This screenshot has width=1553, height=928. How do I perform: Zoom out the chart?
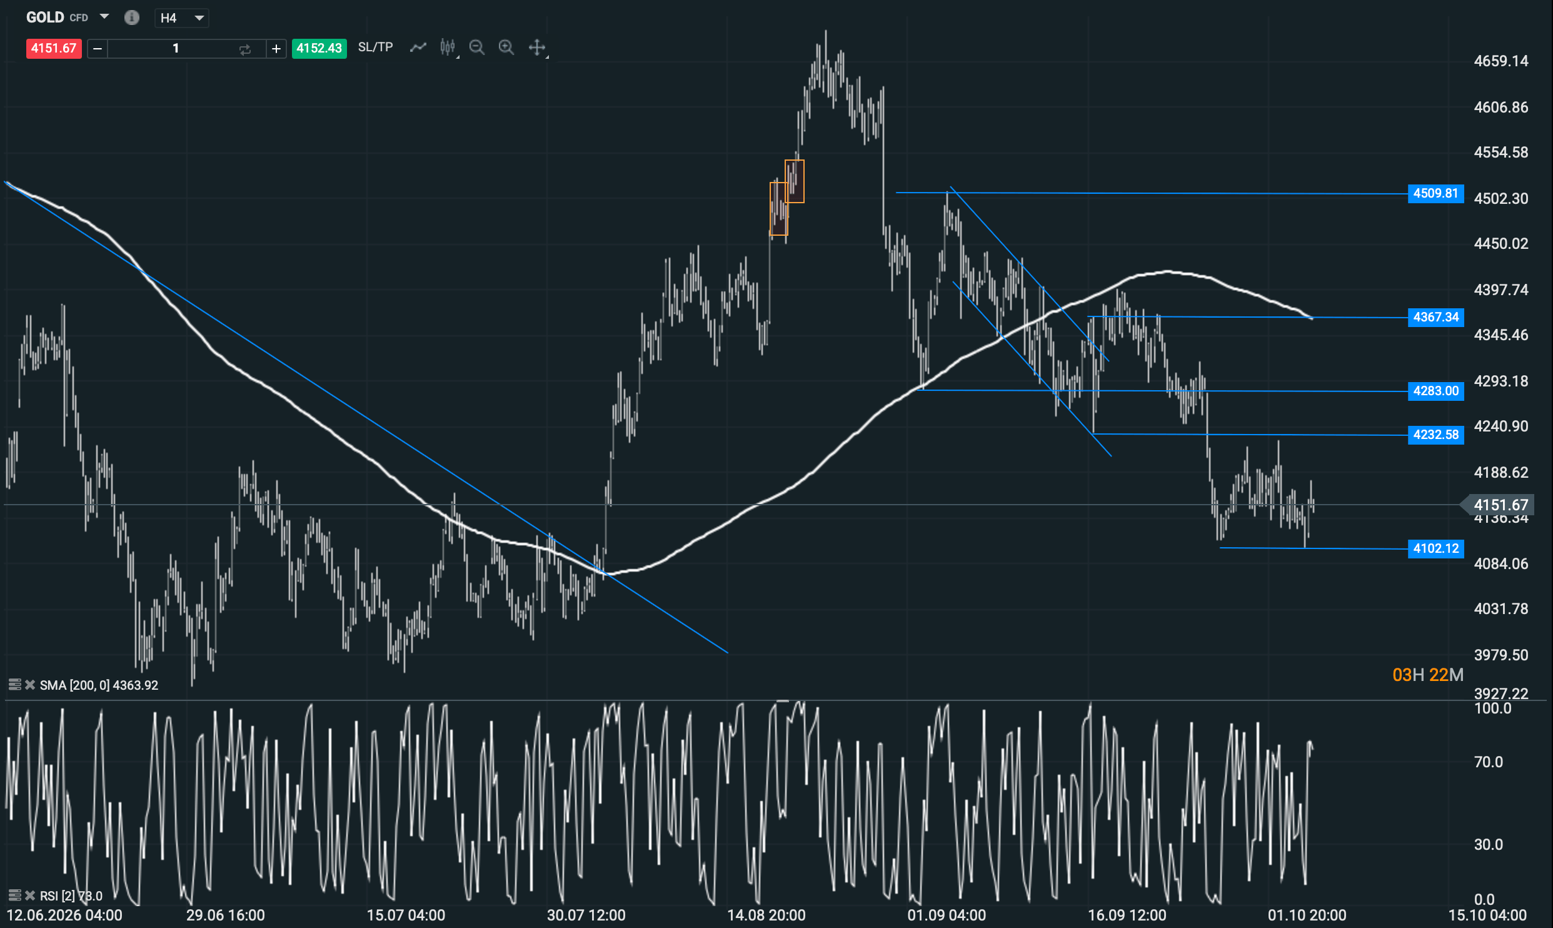tap(477, 48)
